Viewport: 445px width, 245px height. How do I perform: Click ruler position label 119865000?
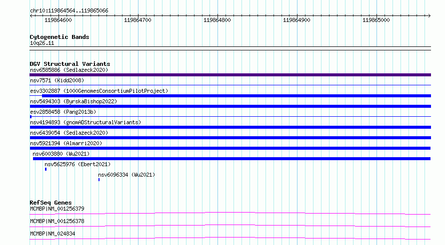[376, 20]
